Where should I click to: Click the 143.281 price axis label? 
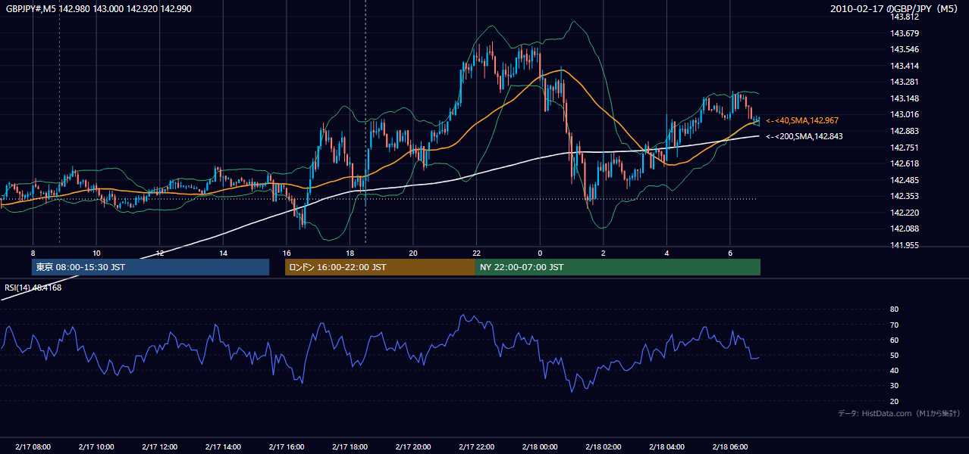[905, 82]
